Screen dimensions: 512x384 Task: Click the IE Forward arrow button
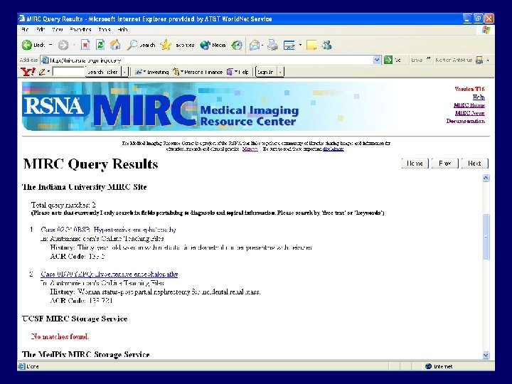[x=63, y=45]
